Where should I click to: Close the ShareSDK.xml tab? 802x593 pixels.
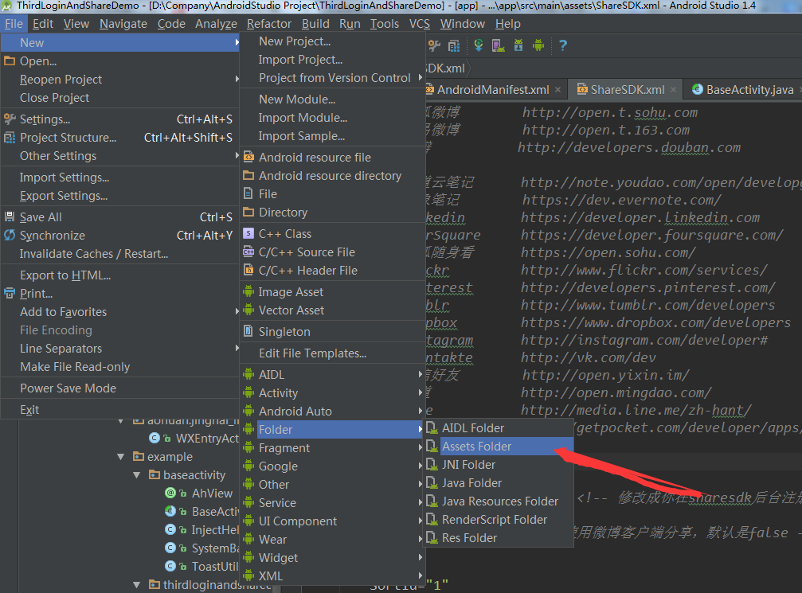tap(674, 90)
